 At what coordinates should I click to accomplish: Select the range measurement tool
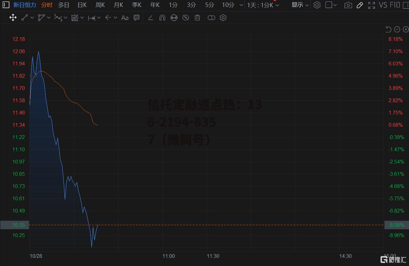point(92,18)
